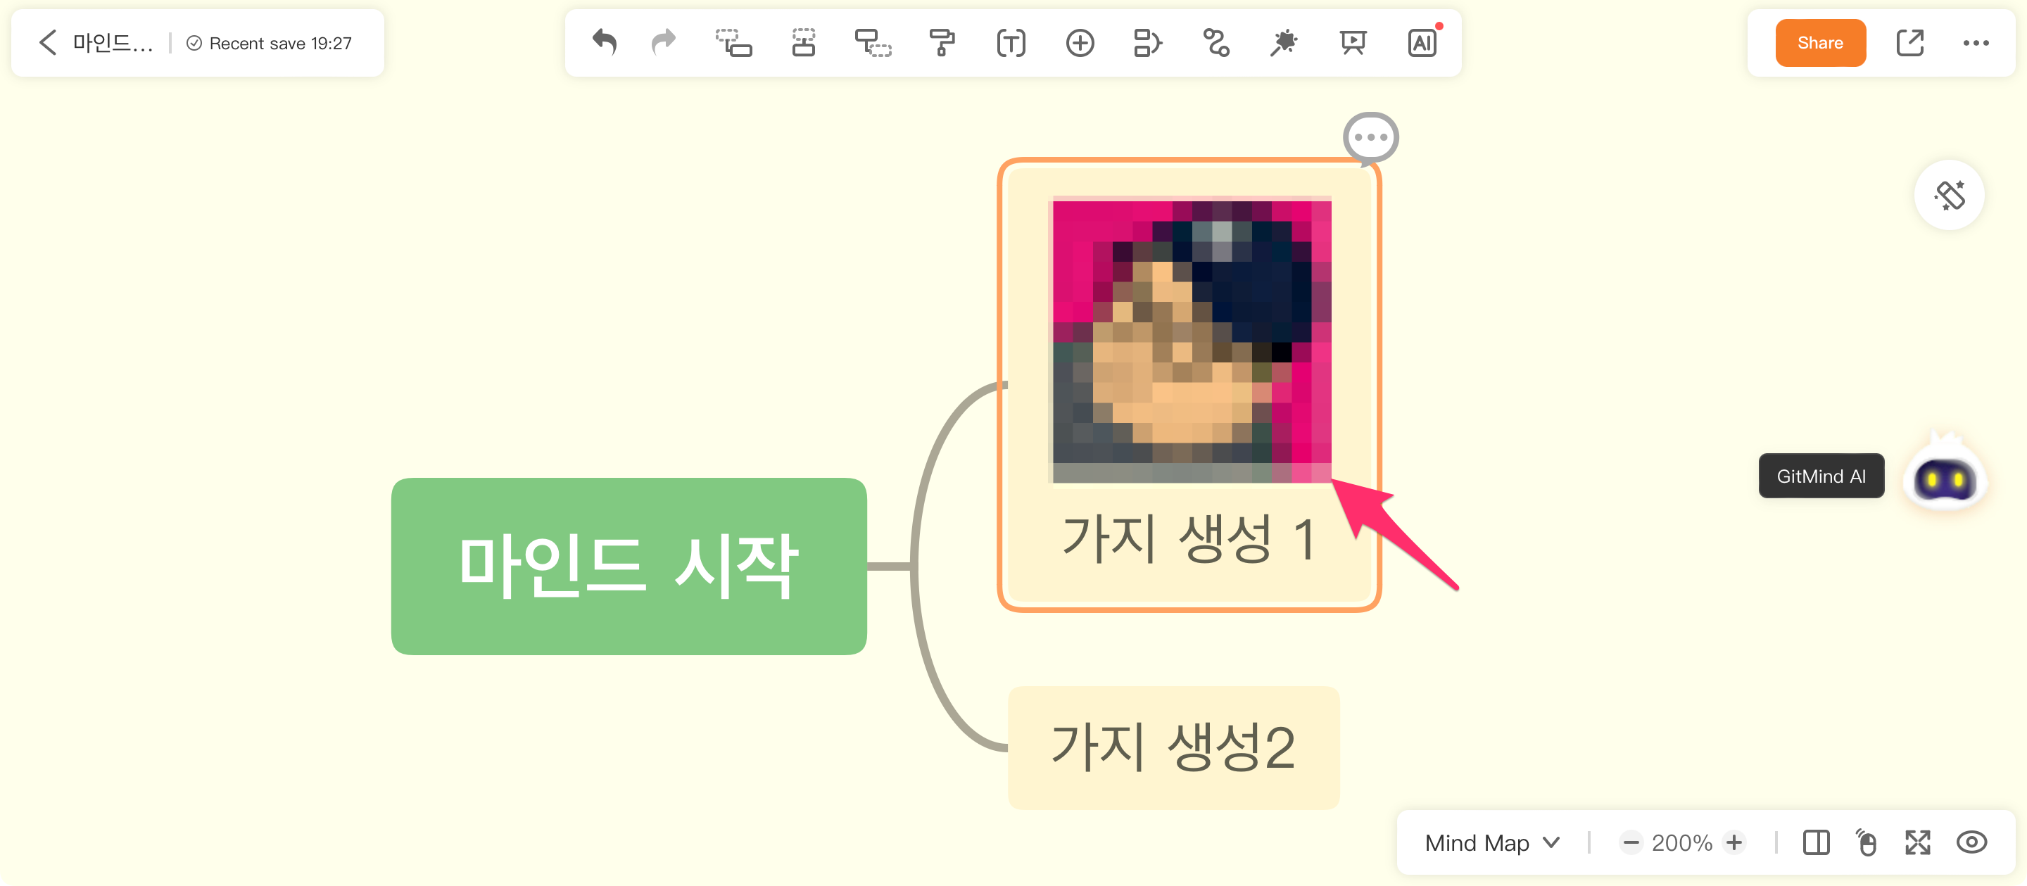Open the AI toolbar button
The image size is (2027, 886).
click(x=1422, y=42)
